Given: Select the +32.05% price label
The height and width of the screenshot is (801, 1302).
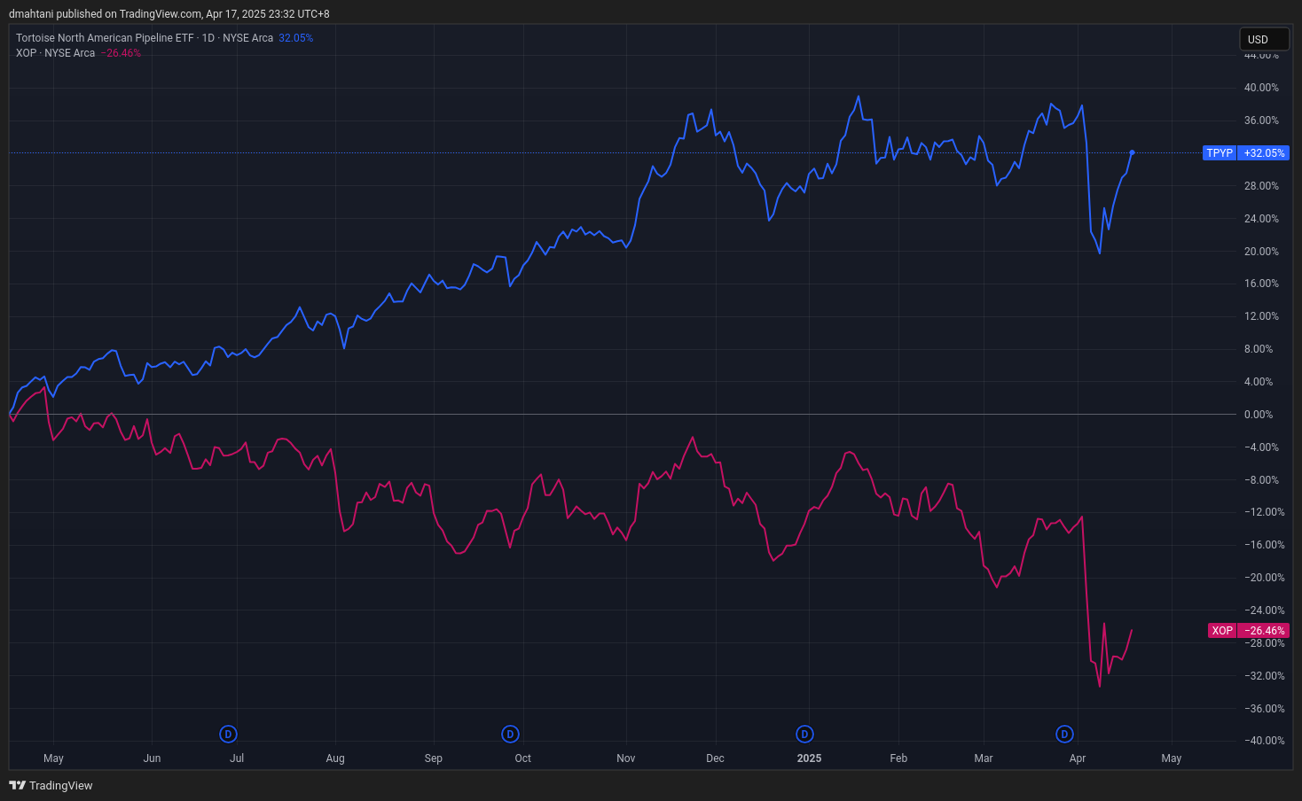Looking at the screenshot, I should pyautogui.click(x=1264, y=153).
